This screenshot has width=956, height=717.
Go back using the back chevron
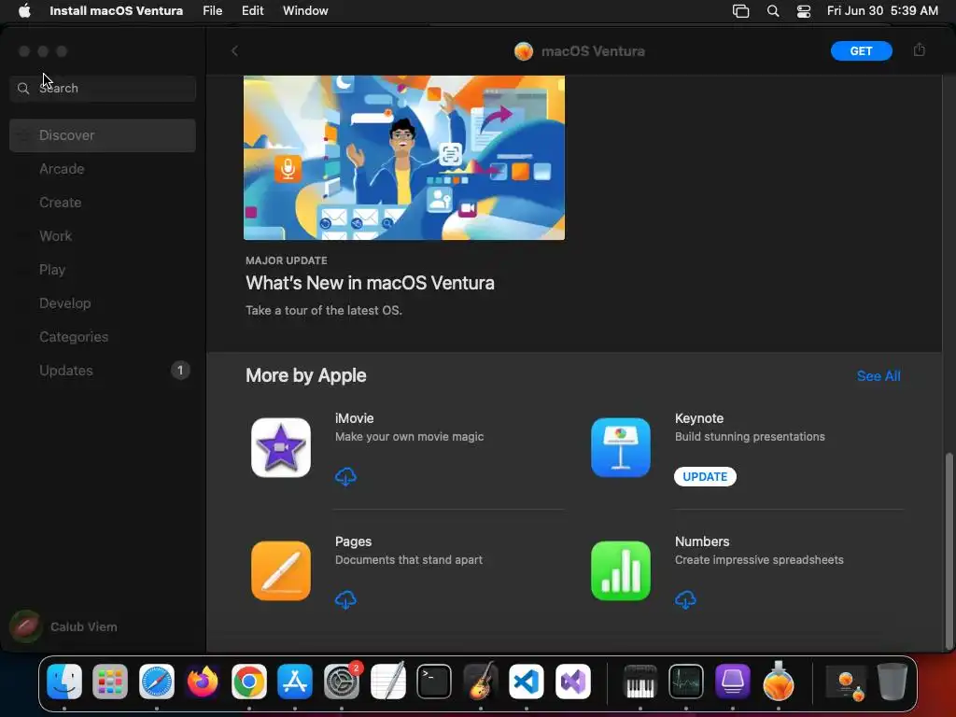pyautogui.click(x=234, y=51)
